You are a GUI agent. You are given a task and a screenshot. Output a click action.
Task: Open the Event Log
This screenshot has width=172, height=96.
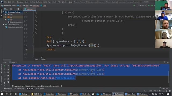(x=164, y=88)
